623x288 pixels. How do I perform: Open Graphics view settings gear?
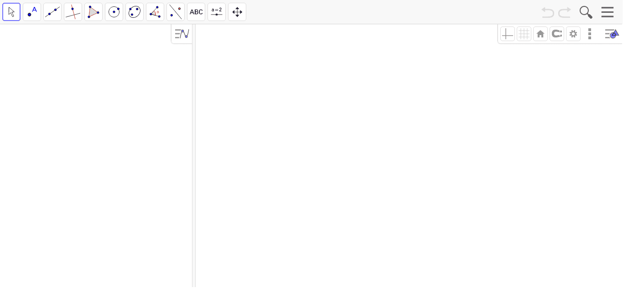coord(573,34)
